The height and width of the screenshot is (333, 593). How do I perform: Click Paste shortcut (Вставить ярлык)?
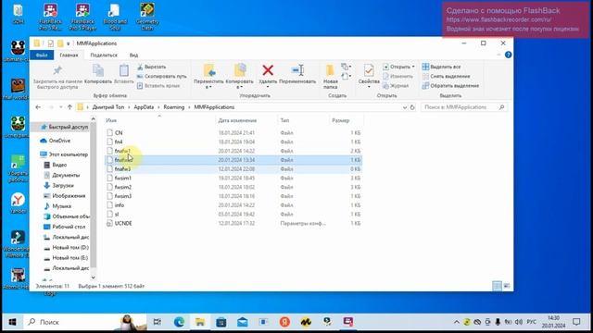coord(158,86)
